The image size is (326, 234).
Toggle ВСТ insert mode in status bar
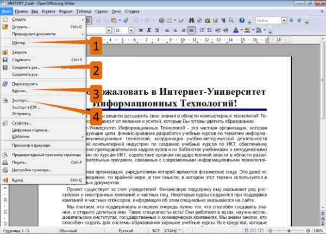[156, 230]
